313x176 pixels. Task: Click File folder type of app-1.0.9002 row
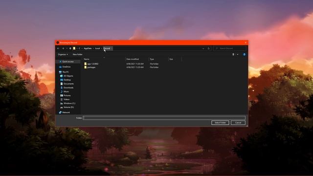(x=154, y=64)
